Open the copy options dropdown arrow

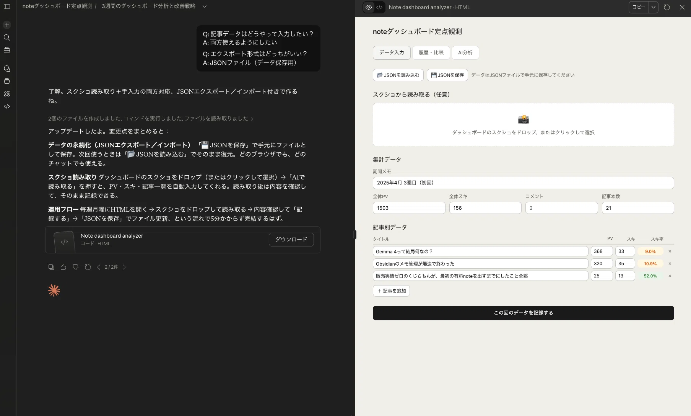654,7
